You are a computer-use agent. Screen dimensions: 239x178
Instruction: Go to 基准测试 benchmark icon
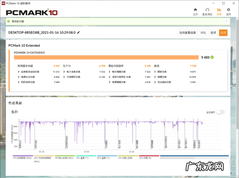pos(207,11)
